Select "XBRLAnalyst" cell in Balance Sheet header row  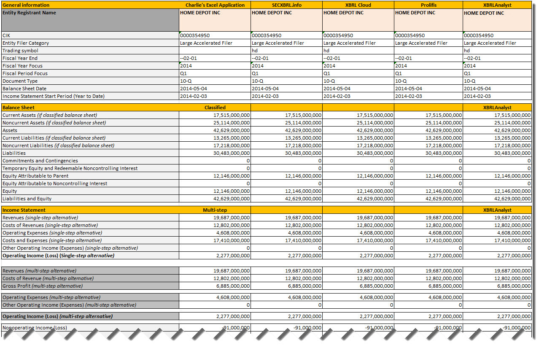(497, 108)
